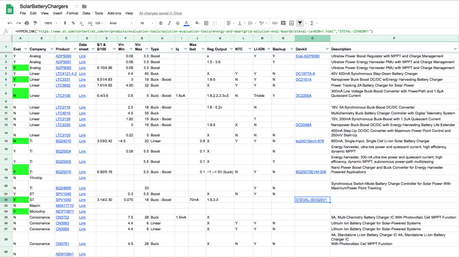Open the Format menu
Viewport: 459px width, 257px height.
(x=72, y=13)
